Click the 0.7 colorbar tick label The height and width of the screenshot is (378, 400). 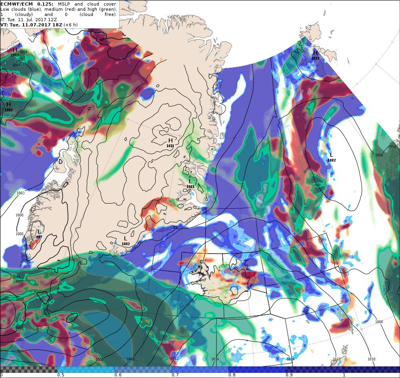(x=175, y=375)
